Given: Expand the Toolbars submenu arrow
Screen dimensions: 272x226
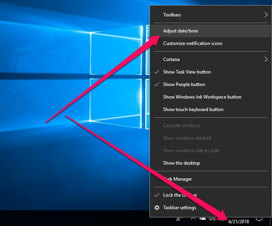Looking at the screenshot, I should pyautogui.click(x=266, y=15).
